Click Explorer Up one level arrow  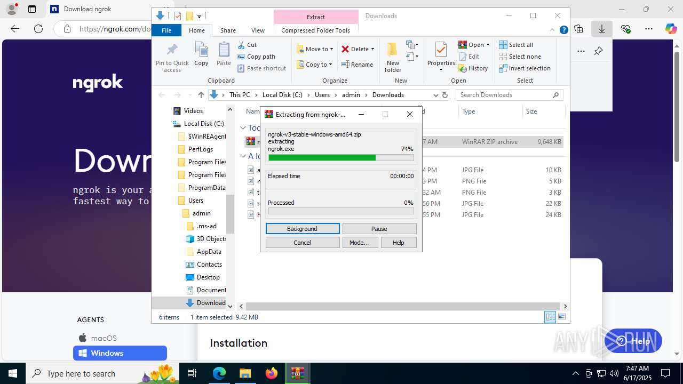(x=201, y=95)
